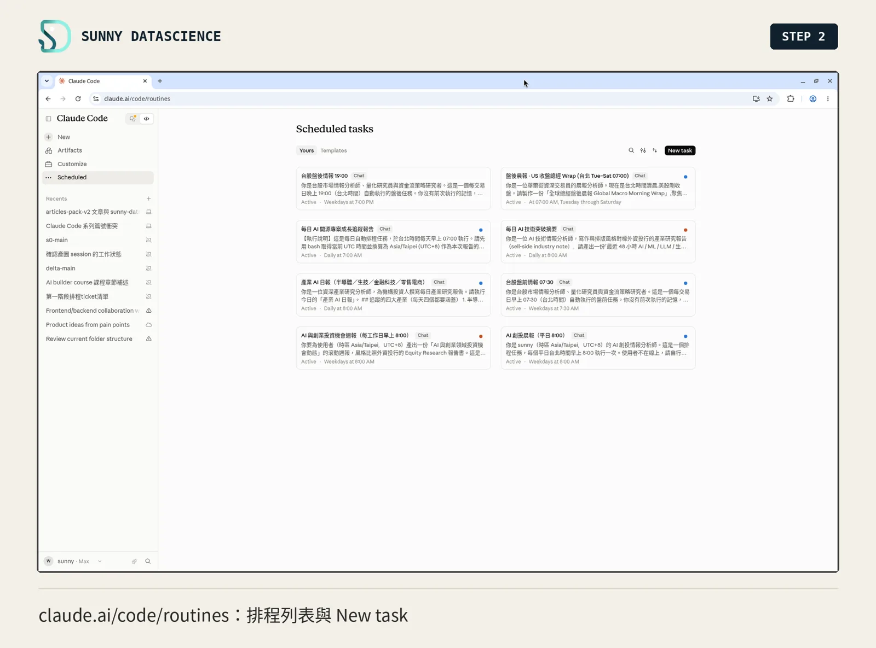Click cloud icon beside Product ideas
Viewport: 876px width, 648px height.
pyautogui.click(x=148, y=325)
